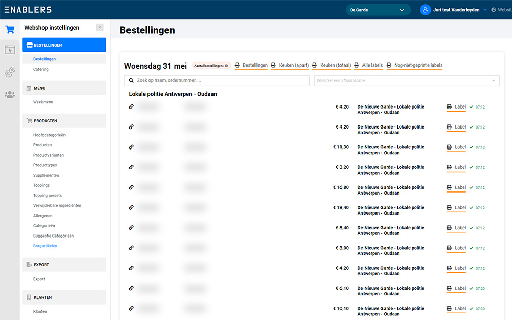Open the afhaal locatie selection dropdown

tap(407, 81)
